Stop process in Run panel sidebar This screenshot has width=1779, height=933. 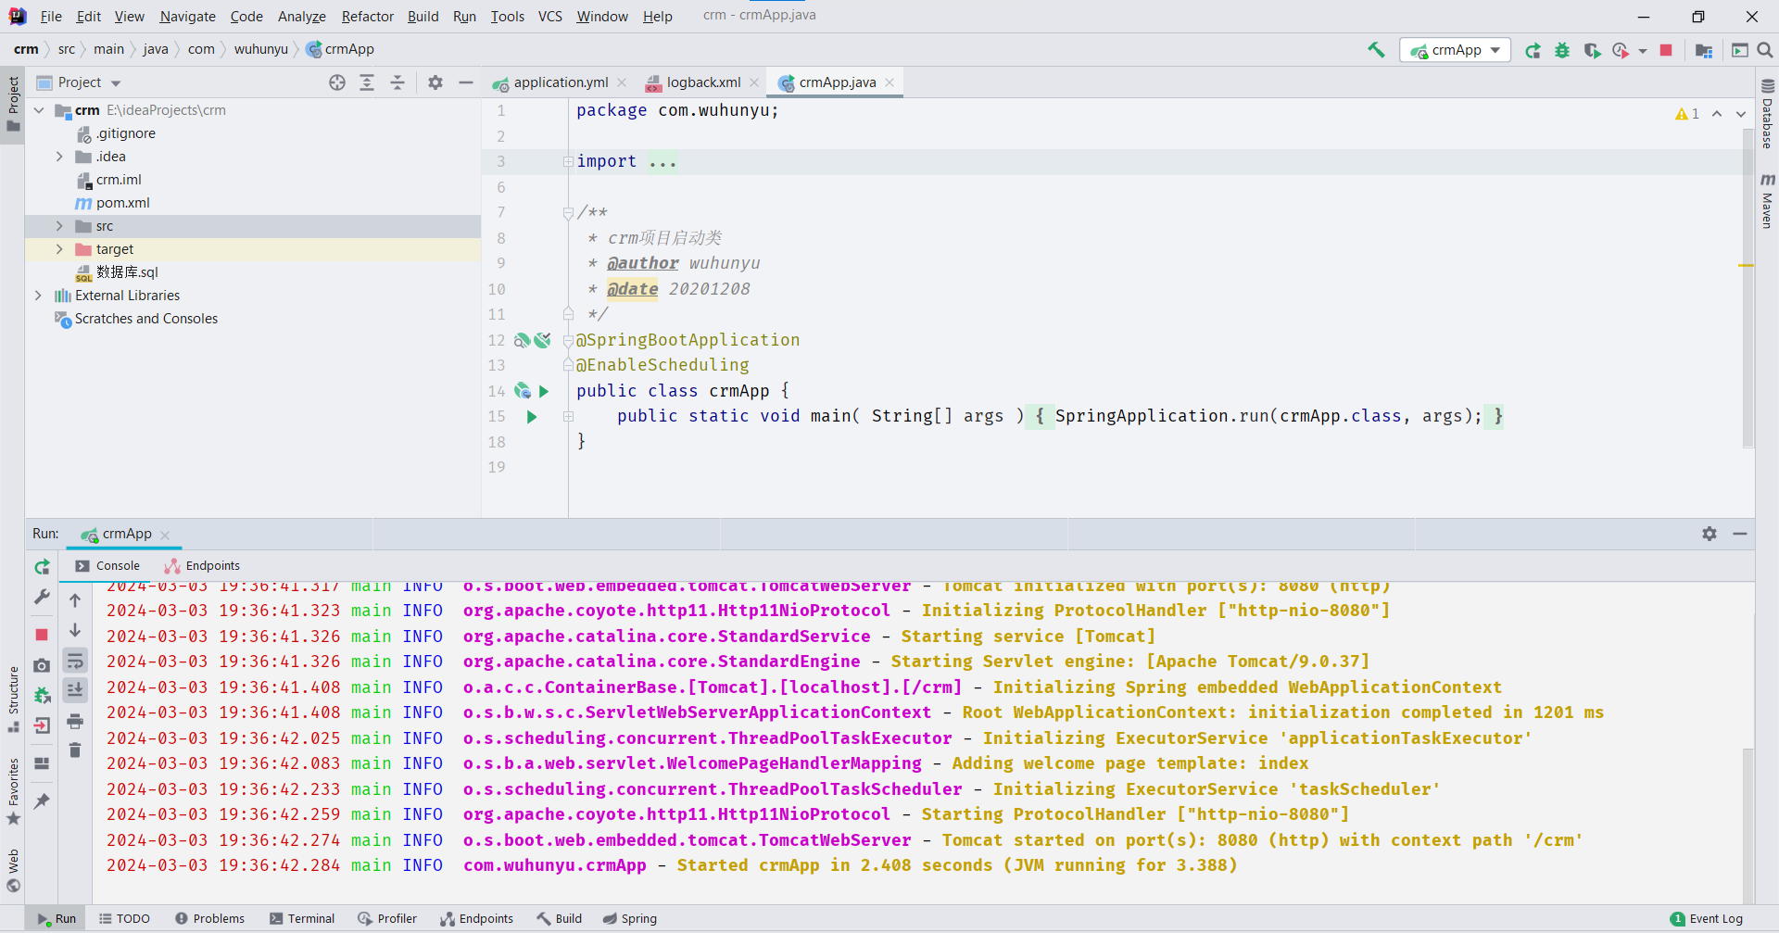tap(42, 635)
